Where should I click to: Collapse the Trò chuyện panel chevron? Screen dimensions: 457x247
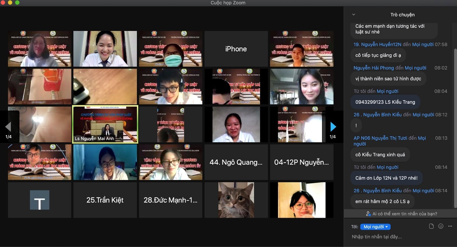click(x=353, y=15)
